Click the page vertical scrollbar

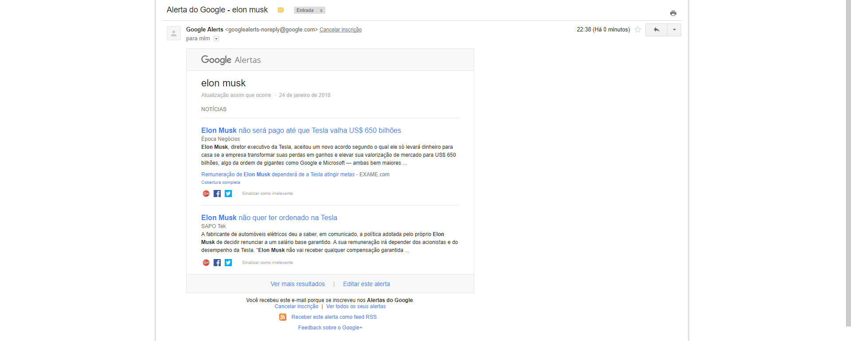tap(848, 163)
